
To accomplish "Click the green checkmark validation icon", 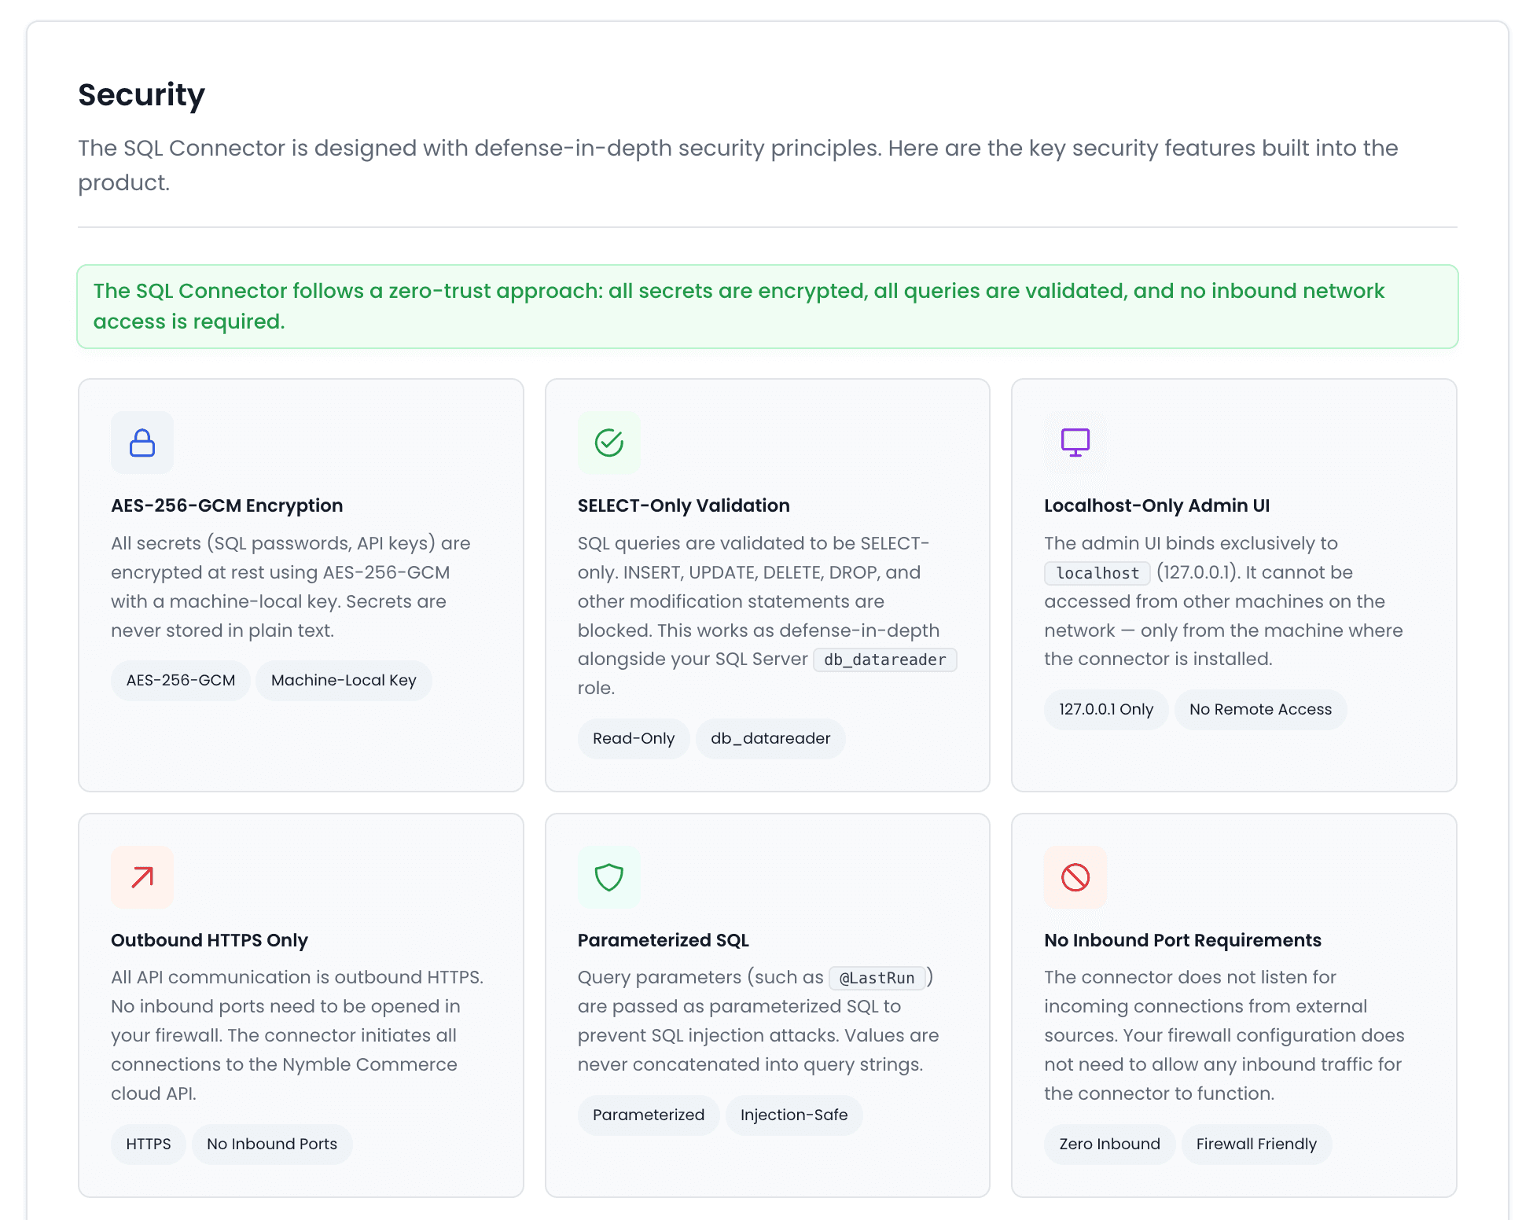I will coord(608,443).
